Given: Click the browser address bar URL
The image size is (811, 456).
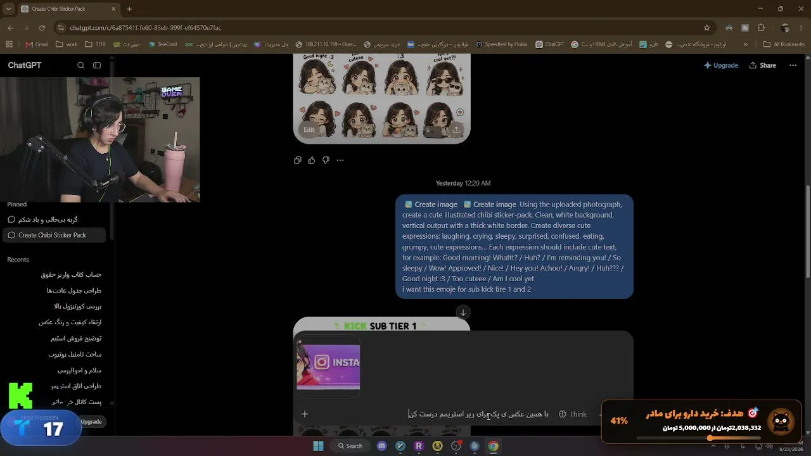Looking at the screenshot, I should click(146, 28).
